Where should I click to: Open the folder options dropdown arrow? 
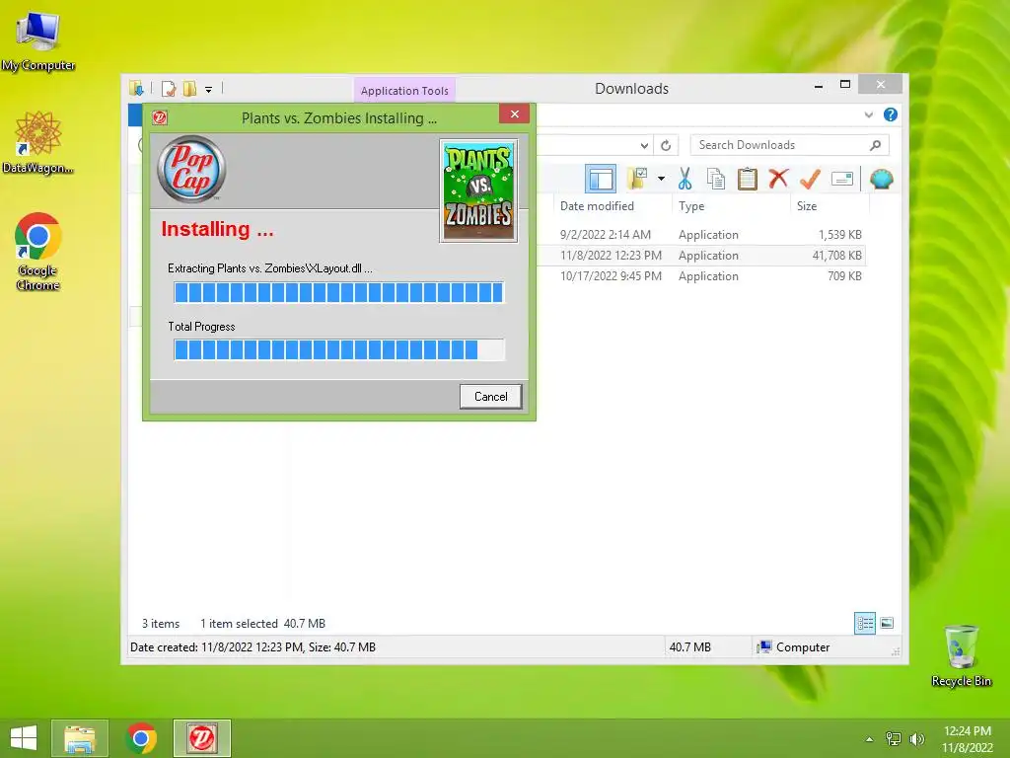[x=661, y=179]
